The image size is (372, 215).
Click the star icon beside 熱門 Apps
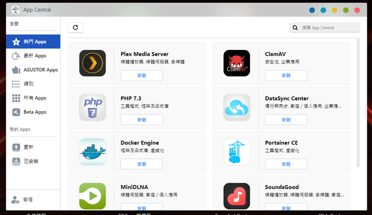(16, 42)
